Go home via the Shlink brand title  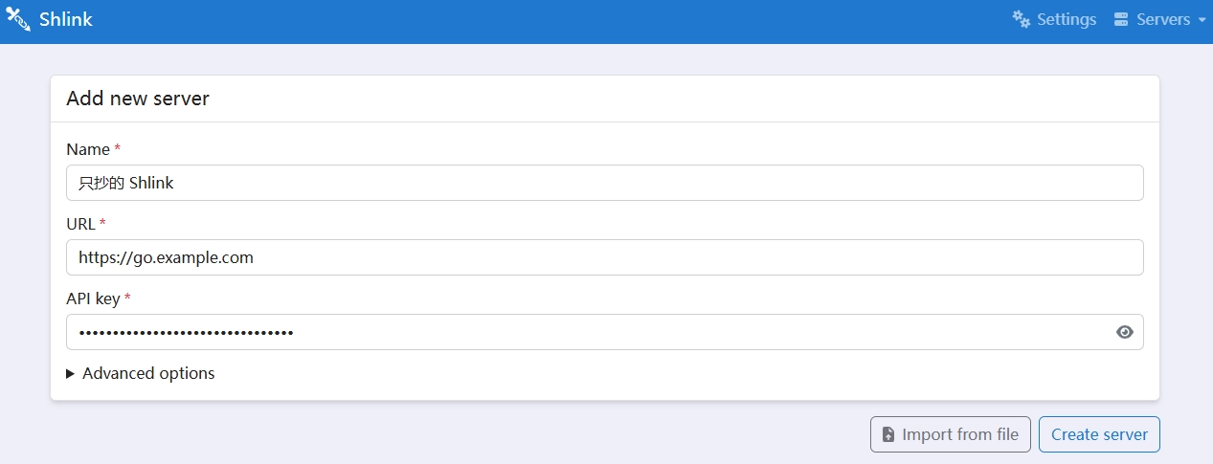click(x=66, y=19)
